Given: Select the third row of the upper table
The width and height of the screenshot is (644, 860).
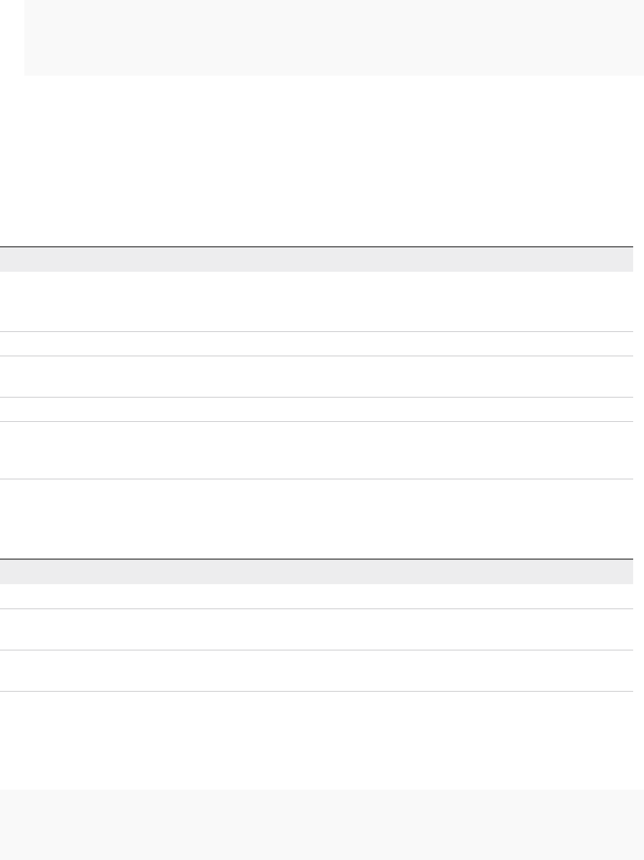Looking at the screenshot, I should [x=317, y=377].
